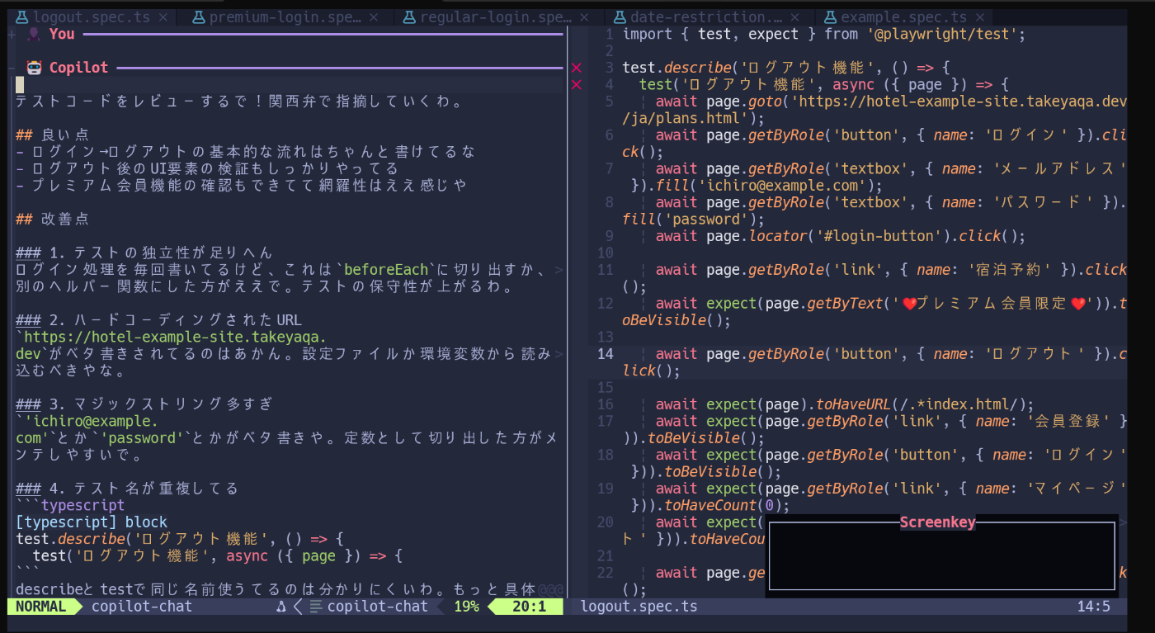Click the Copilot header in chat
Image resolution: width=1155 pixels, height=633 pixels.
pyautogui.click(x=78, y=68)
